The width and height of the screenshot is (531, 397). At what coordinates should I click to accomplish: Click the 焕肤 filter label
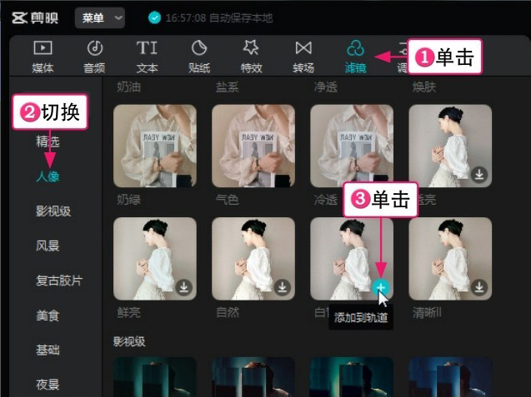(424, 87)
